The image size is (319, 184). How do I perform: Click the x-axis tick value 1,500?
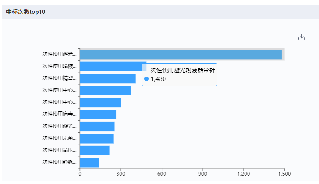284,174
